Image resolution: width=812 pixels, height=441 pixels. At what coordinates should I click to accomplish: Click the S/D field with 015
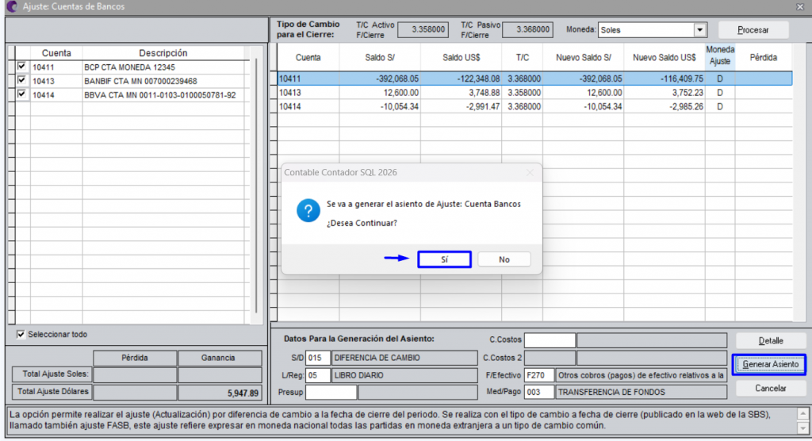click(317, 358)
